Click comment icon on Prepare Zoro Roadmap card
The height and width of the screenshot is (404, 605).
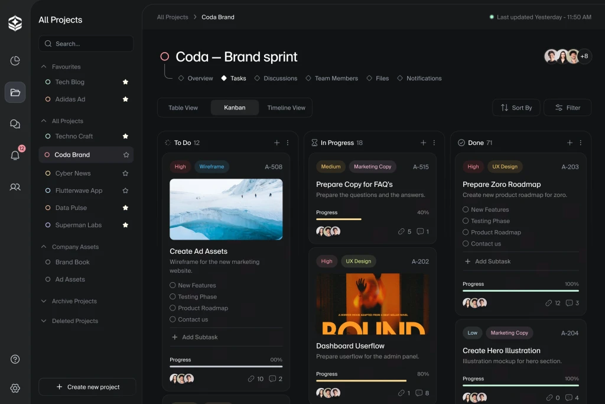[569, 303]
